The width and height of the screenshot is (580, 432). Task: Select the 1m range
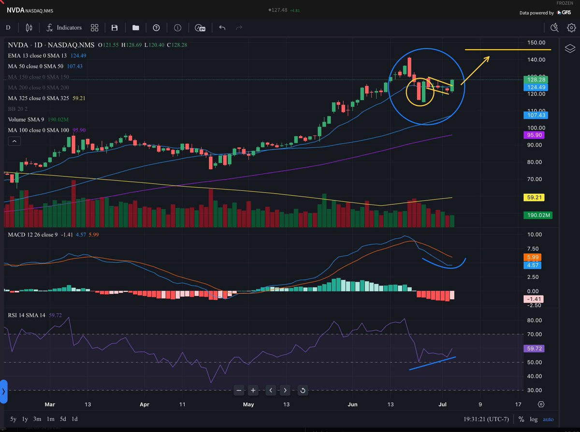pos(50,419)
